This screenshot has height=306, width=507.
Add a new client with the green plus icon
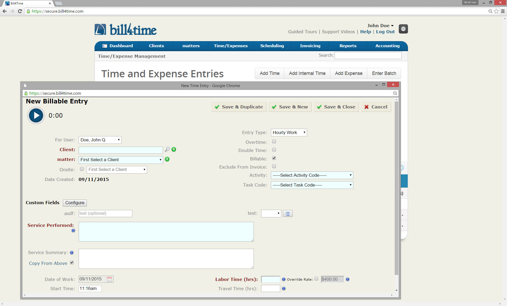click(x=174, y=149)
